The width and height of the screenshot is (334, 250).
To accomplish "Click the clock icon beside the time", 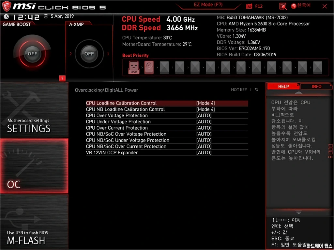I will pyautogui.click(x=6, y=16).
